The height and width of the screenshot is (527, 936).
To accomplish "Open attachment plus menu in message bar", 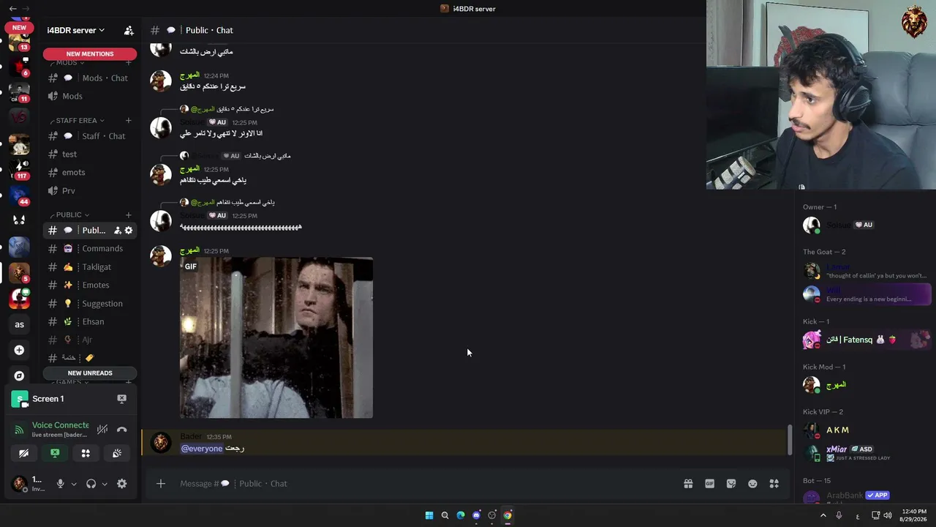I will (161, 484).
